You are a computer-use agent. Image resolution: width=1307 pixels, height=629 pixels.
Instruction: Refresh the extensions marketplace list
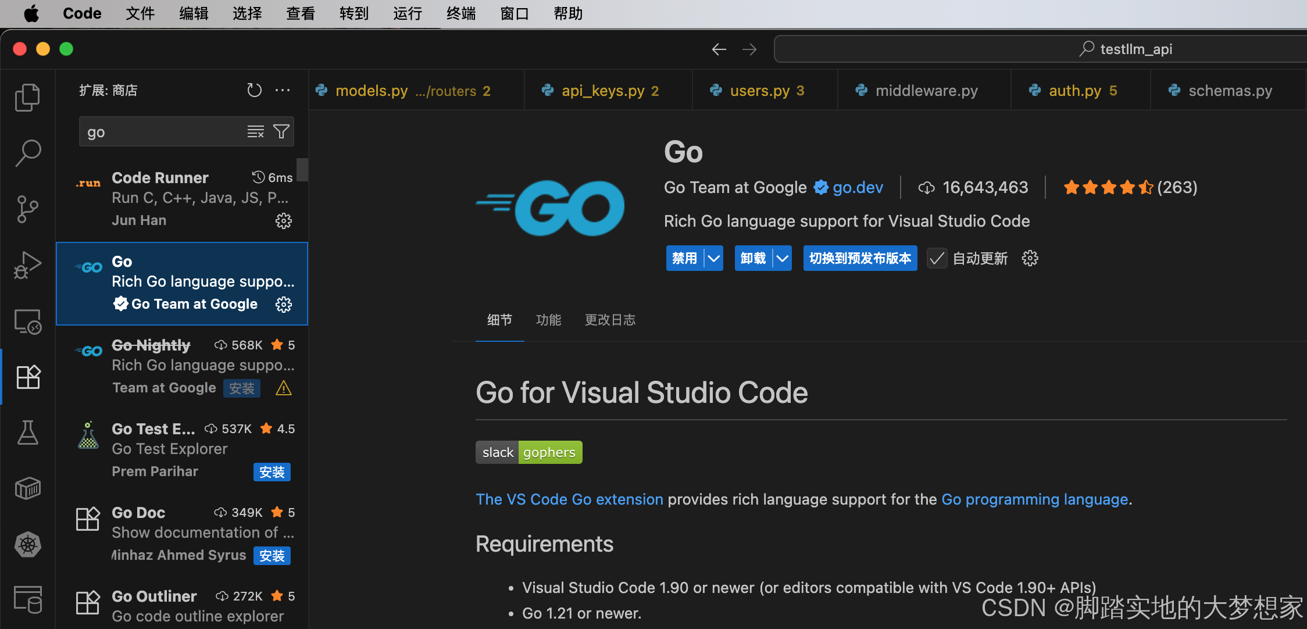point(254,90)
